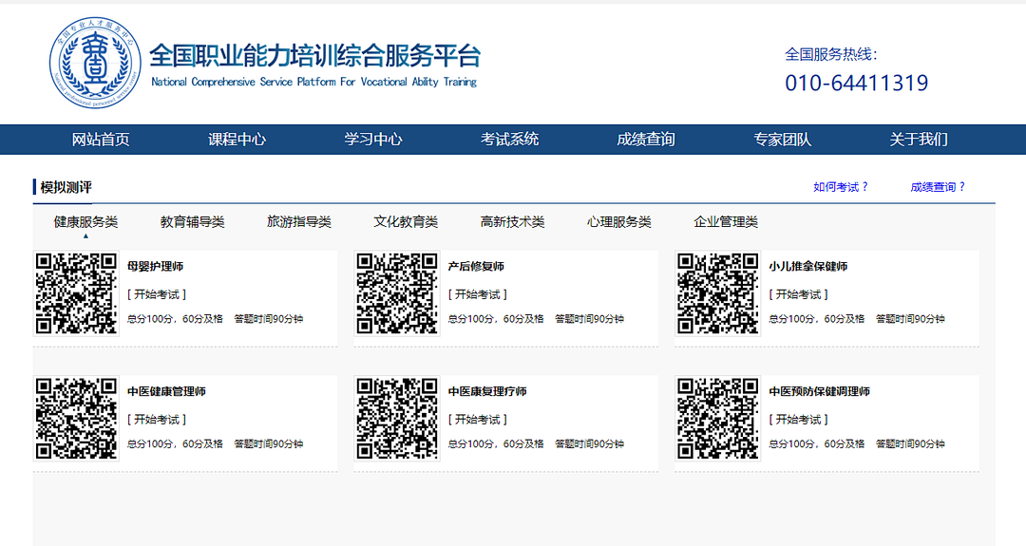Image resolution: width=1026 pixels, height=546 pixels.
Task: Click 开始考试 under 产后修复师
Action: pos(477,294)
